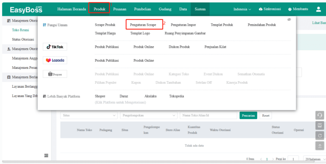The image size is (326, 164).
Task: Select Toko Resmi in sidebar
Action: point(20,30)
